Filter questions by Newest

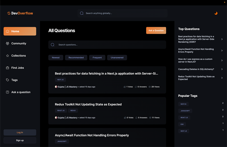click(x=56, y=57)
